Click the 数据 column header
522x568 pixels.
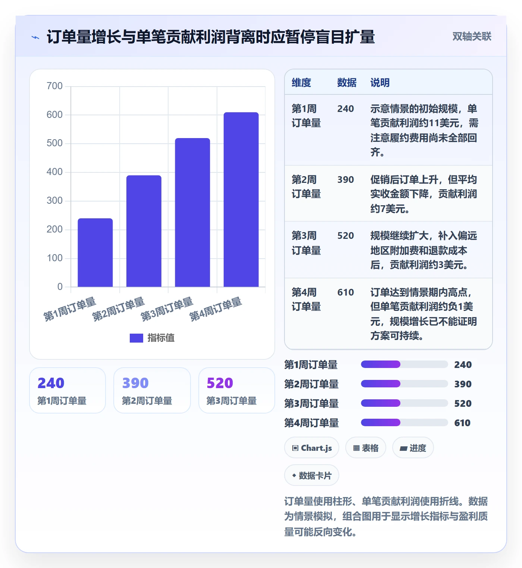point(347,82)
